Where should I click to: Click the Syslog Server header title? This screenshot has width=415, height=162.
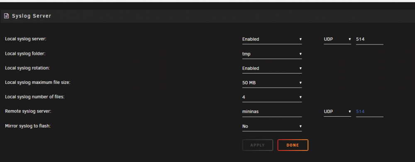pos(32,16)
